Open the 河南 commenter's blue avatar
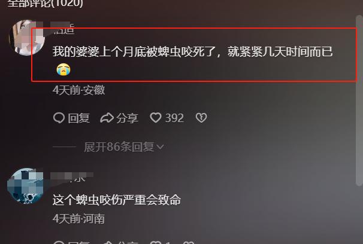The height and width of the screenshot is (244, 363). [x=26, y=186]
